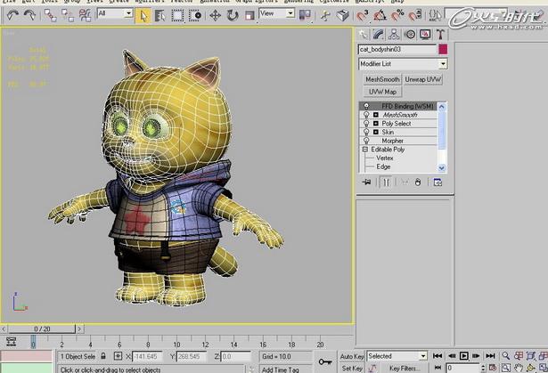Expand the Poly Select stack entry

pyautogui.click(x=376, y=124)
